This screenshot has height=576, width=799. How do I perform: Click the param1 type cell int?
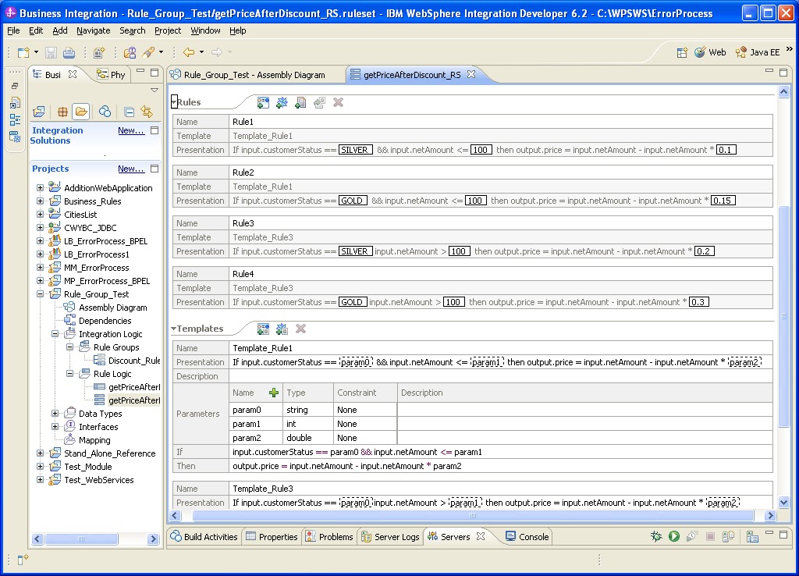point(307,424)
